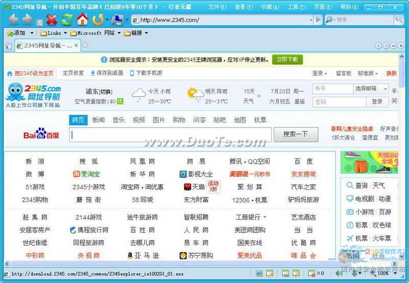Open the 页面(P) menu

[323, 7]
